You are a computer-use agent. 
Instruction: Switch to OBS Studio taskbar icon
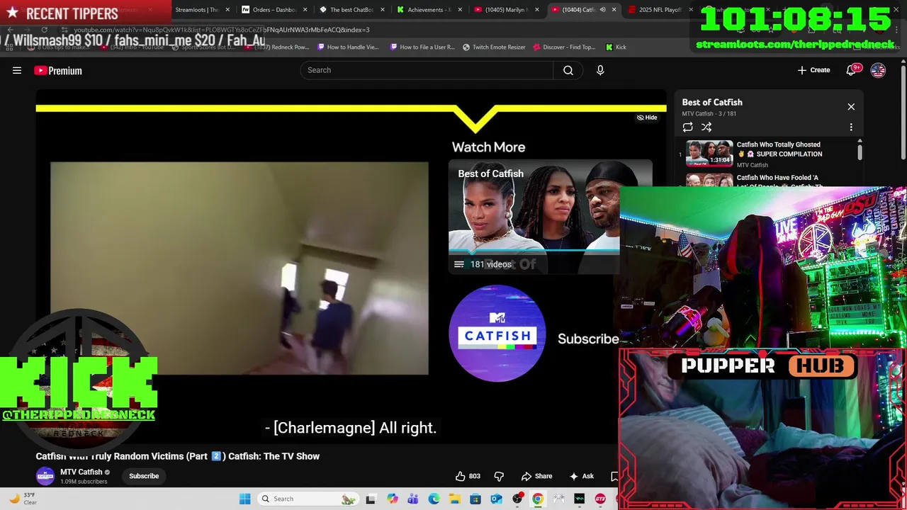(x=517, y=499)
